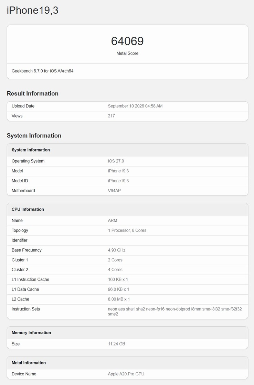
Task: Click the Upload Date label
Action: (23, 106)
